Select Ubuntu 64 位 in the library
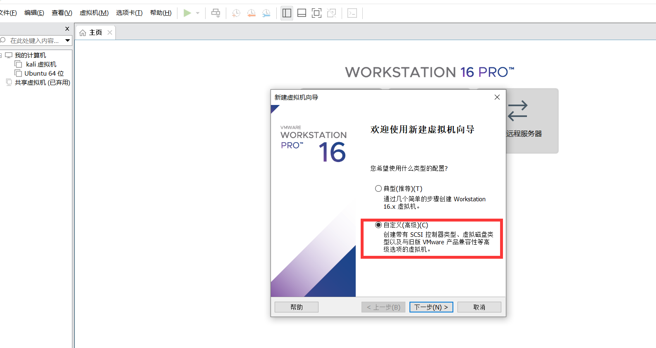 coord(44,74)
